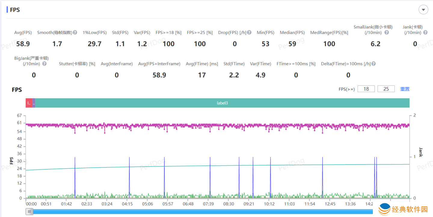Select the label3 segment bar
This screenshot has width=433, height=217.
tap(222, 103)
